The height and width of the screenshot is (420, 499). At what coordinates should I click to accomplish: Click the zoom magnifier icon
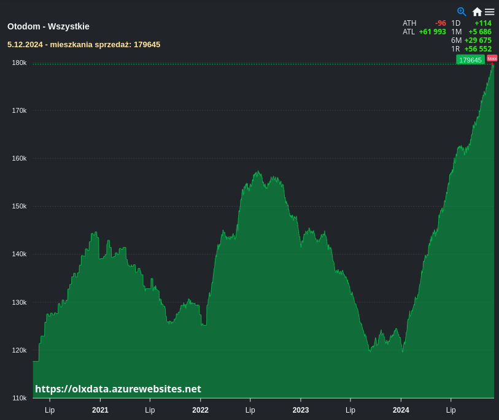pyautogui.click(x=462, y=12)
